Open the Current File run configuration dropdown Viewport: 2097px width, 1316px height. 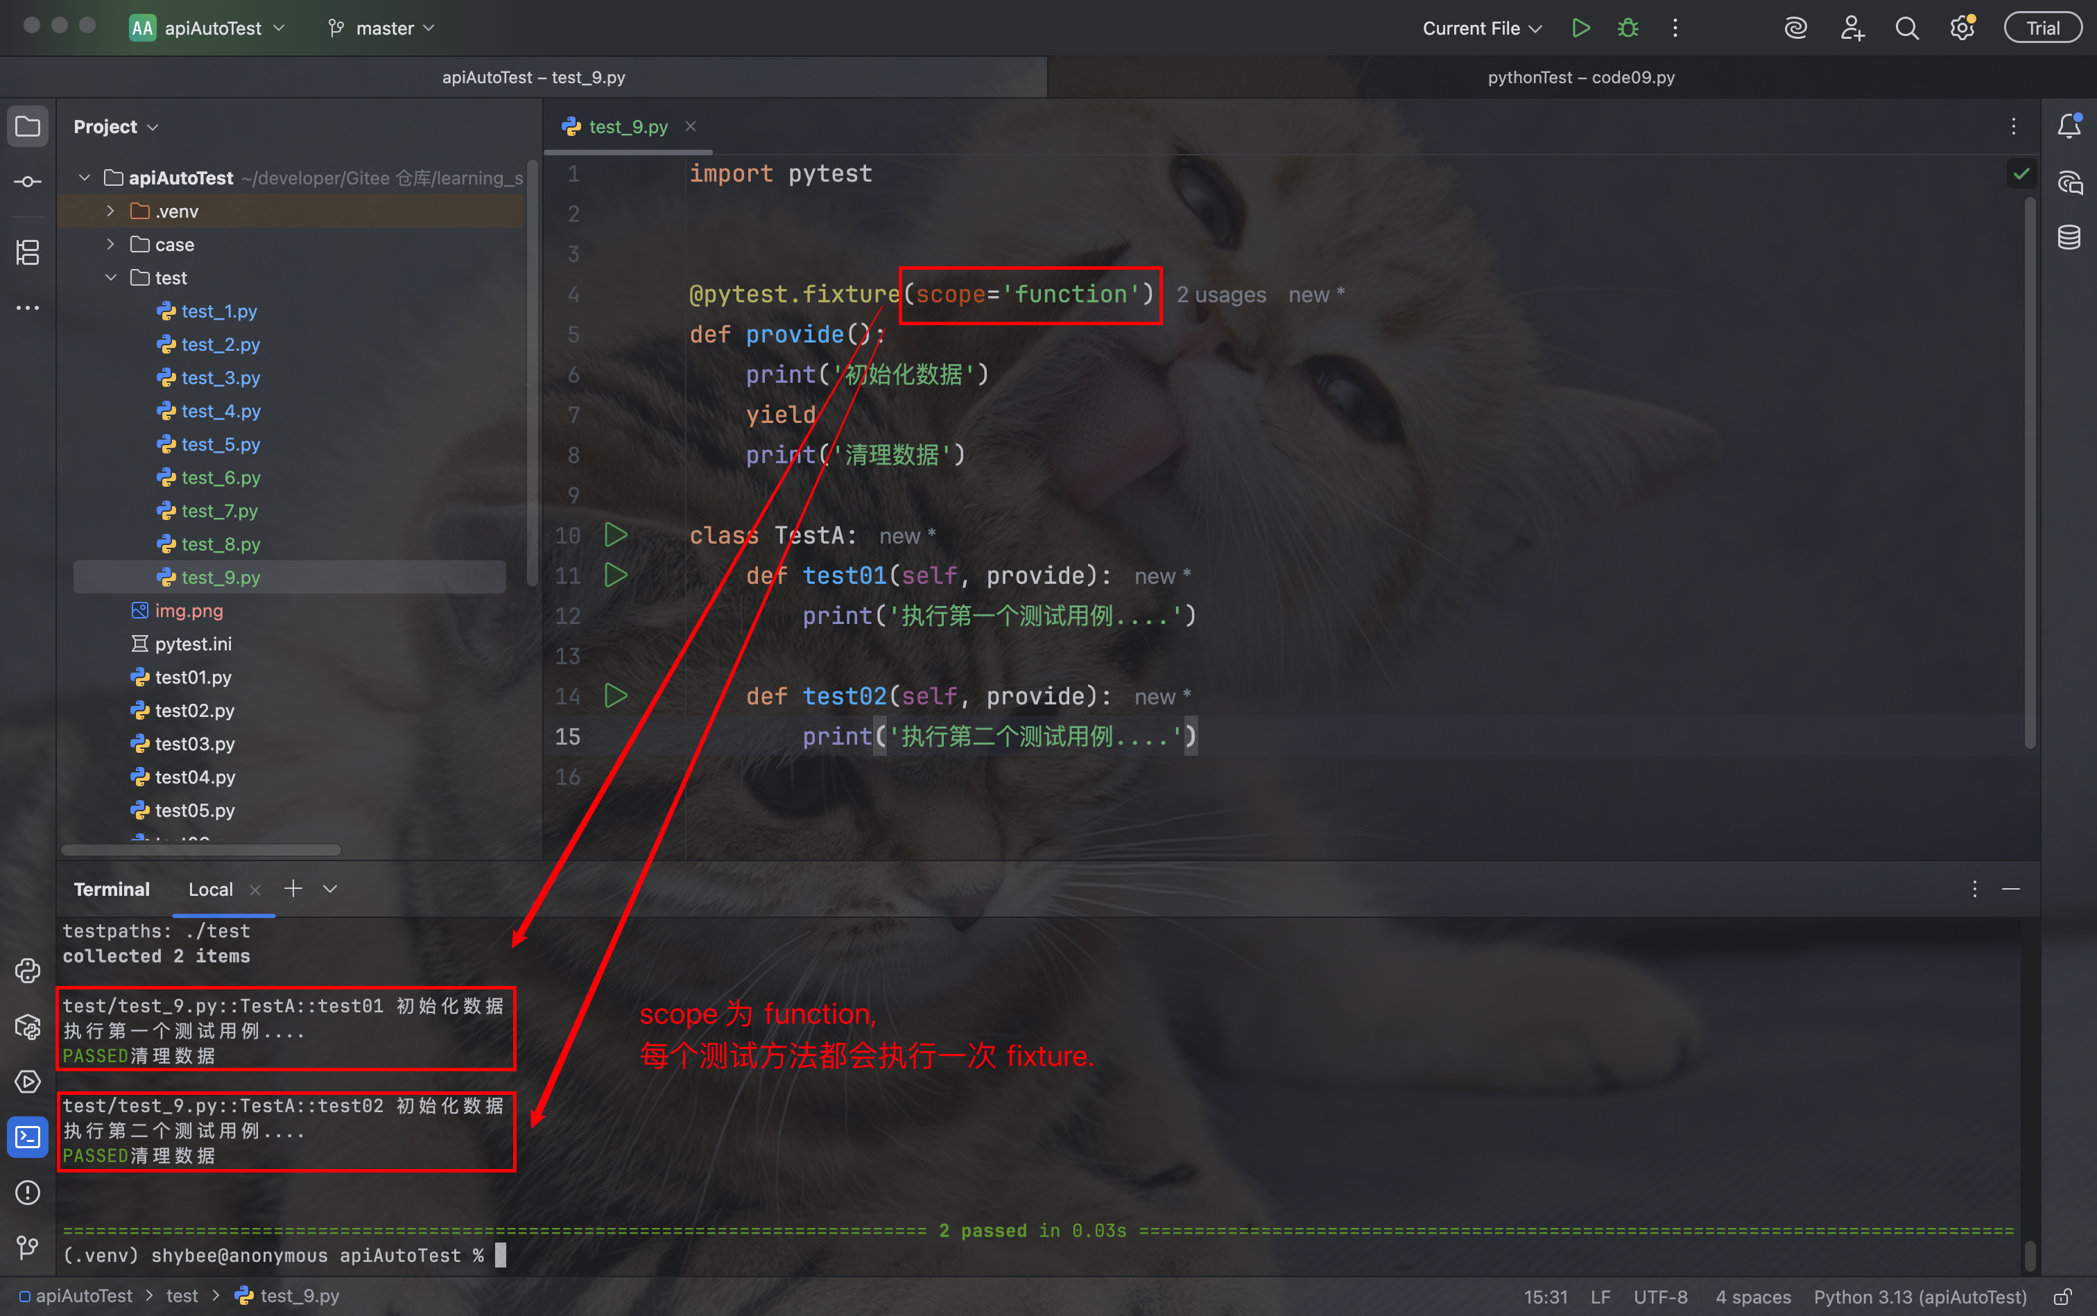1482,28
